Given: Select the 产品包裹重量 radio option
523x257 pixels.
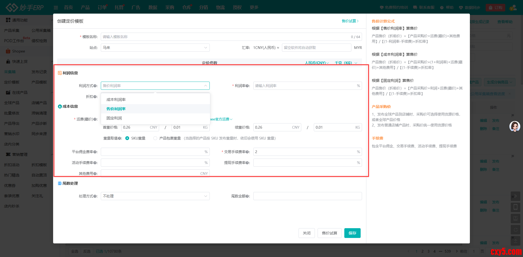Looking at the screenshot, I should (x=155, y=138).
